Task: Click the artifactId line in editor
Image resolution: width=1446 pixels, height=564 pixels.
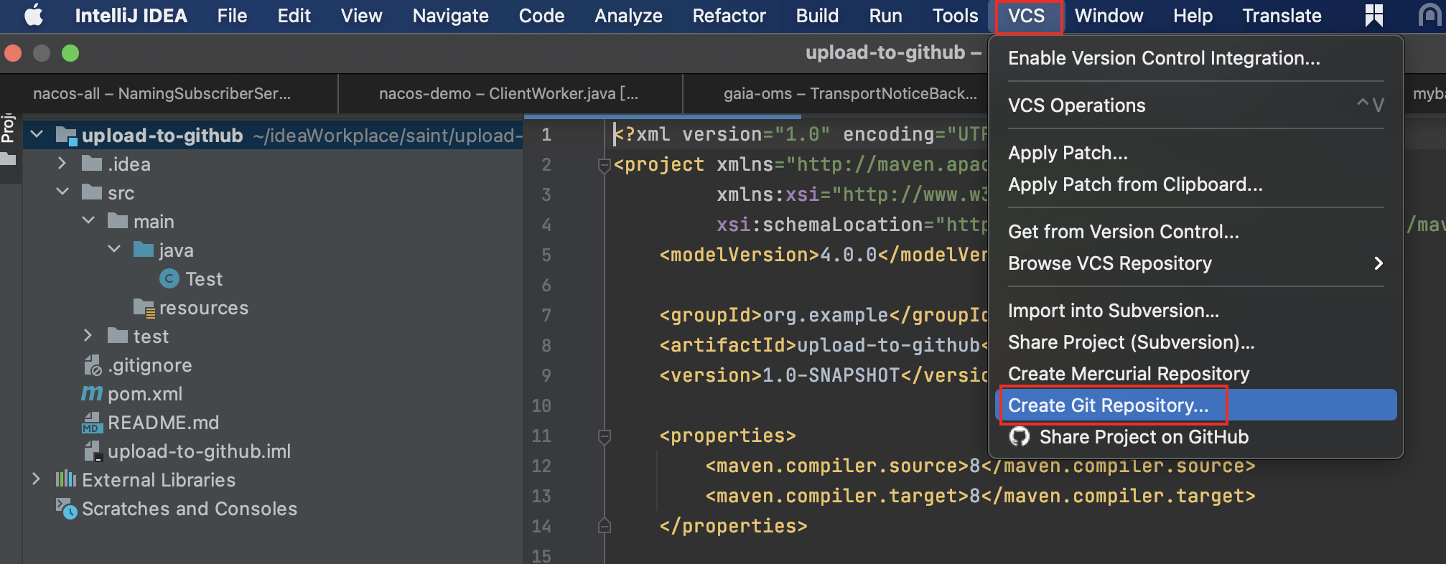Action: pos(824,345)
